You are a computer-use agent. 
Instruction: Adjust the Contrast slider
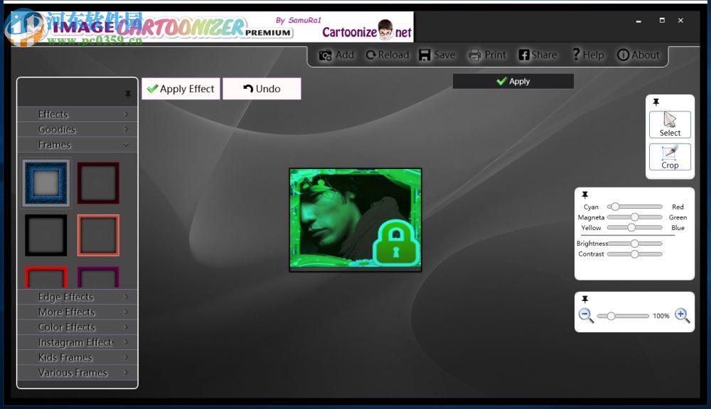point(634,254)
